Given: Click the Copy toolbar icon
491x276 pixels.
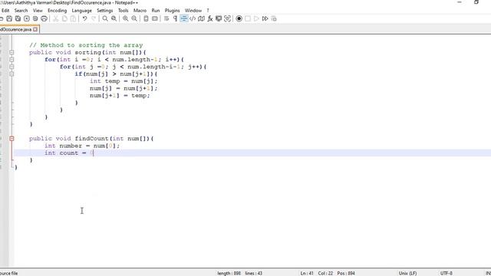Looking at the screenshot, I should (x=64, y=18).
